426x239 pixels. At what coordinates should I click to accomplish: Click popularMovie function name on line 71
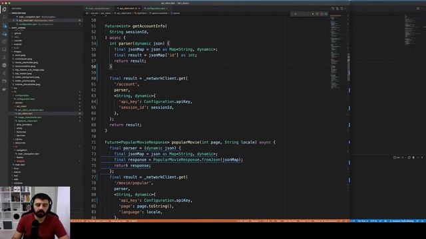pos(186,142)
